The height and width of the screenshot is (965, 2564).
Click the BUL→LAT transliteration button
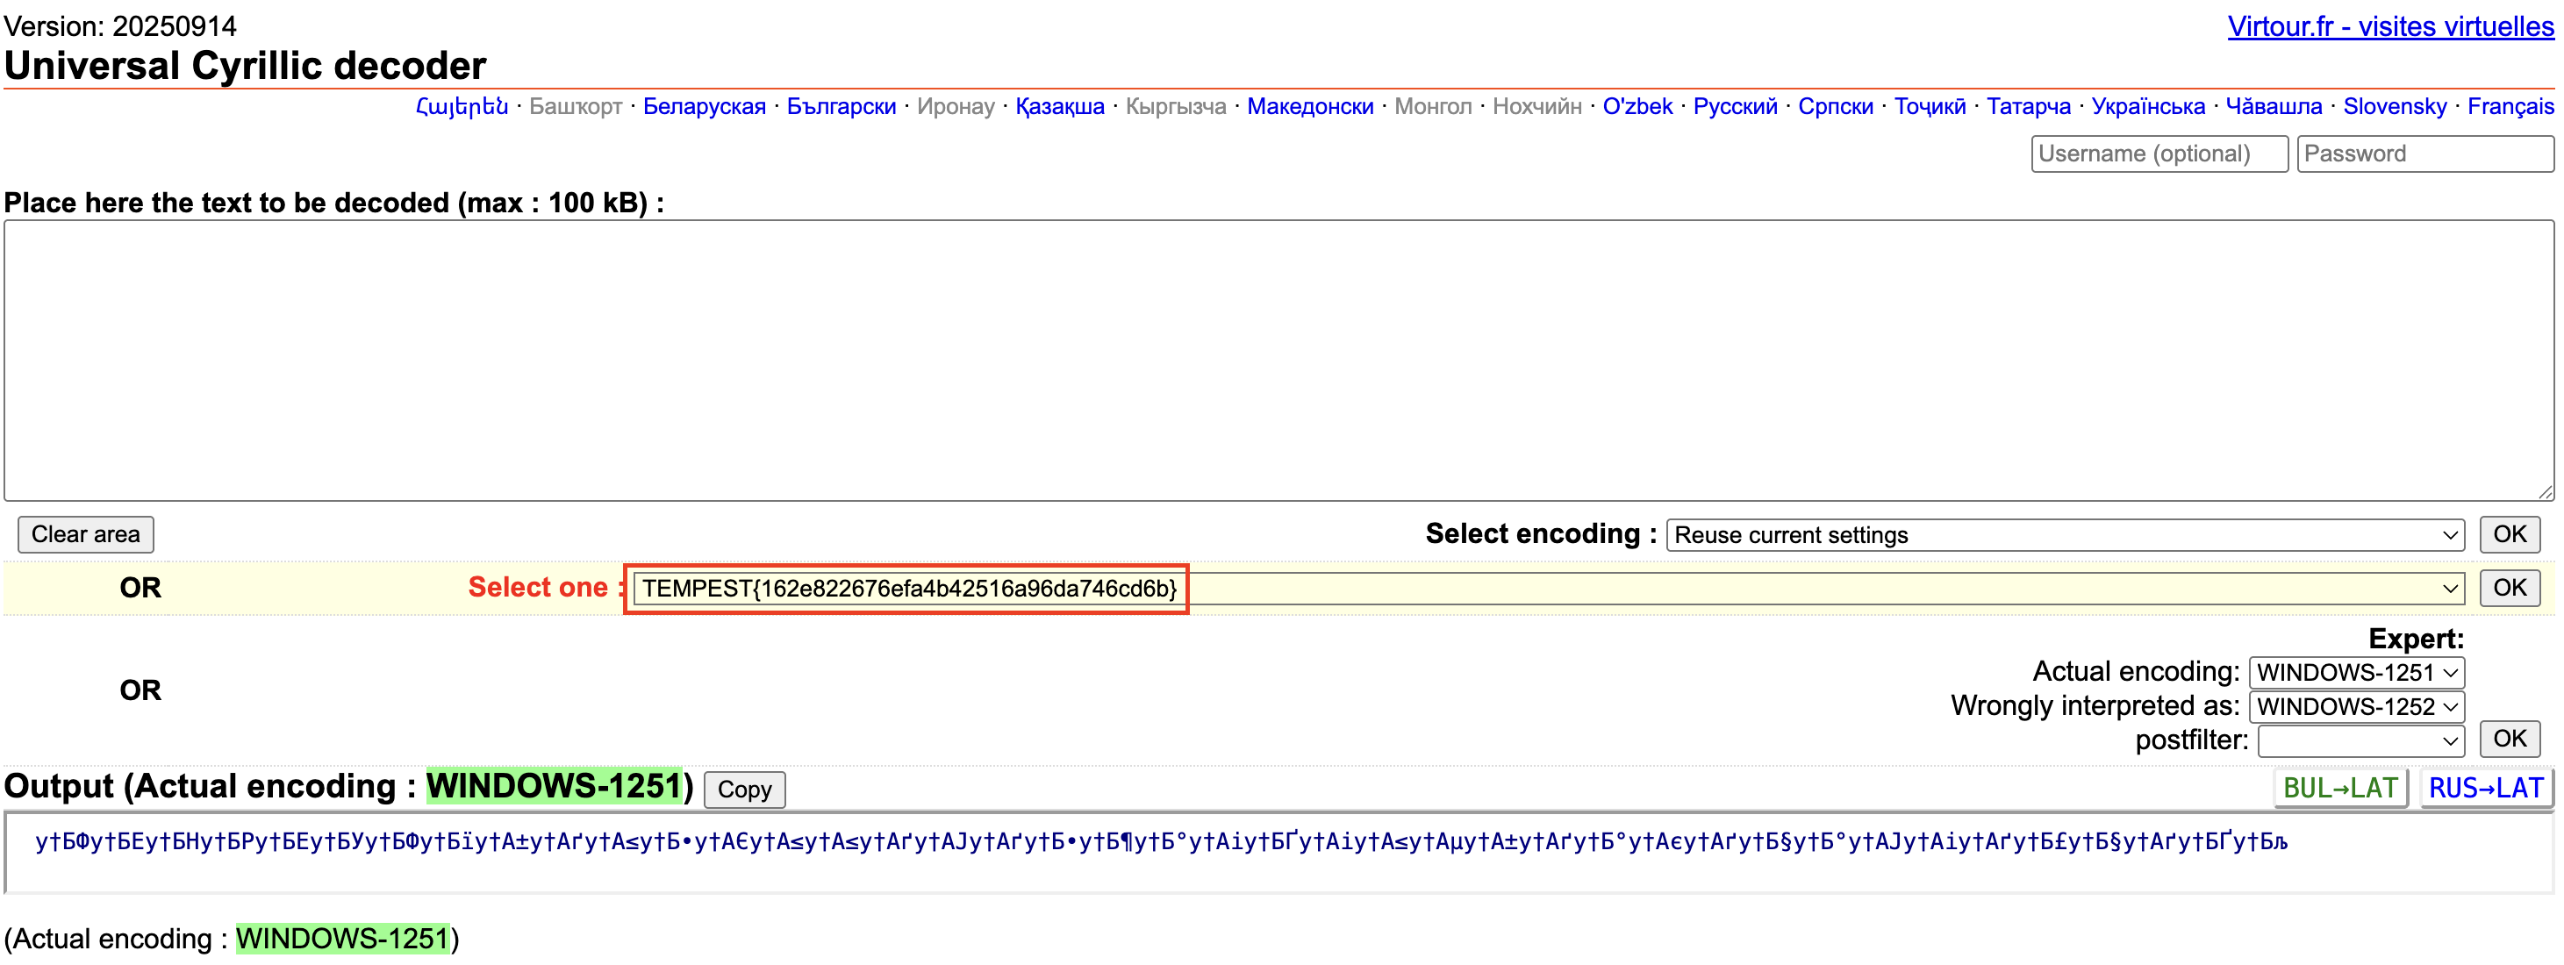click(2339, 788)
